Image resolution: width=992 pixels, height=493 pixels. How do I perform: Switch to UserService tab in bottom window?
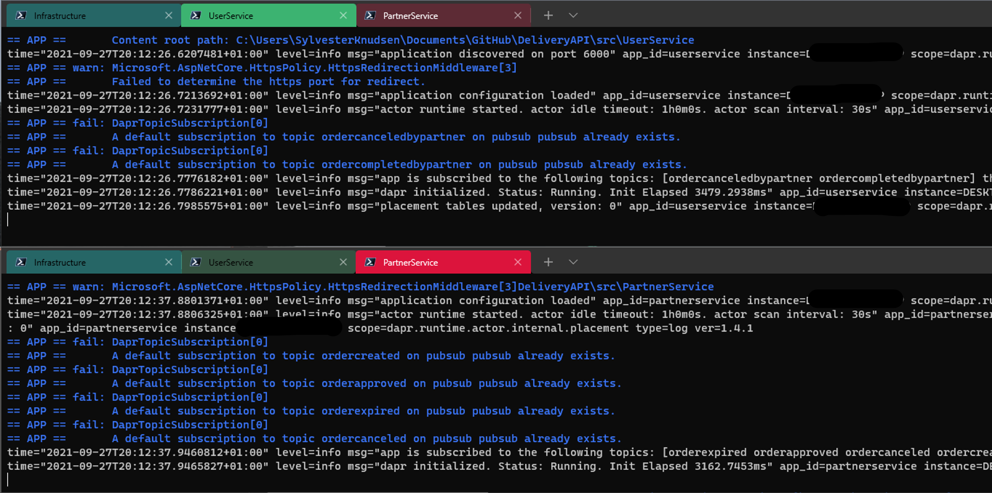click(x=231, y=262)
